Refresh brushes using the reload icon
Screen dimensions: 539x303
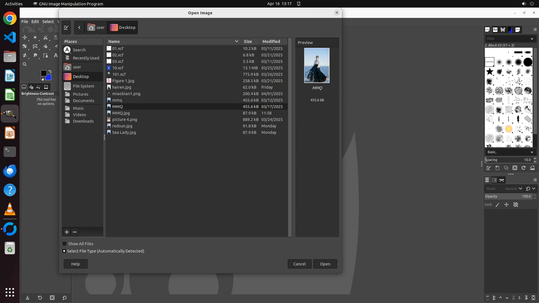(x=523, y=168)
